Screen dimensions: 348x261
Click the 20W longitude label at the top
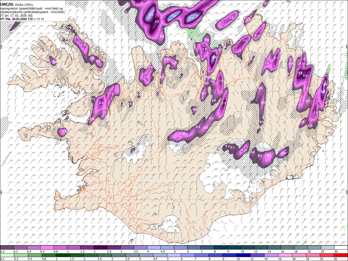pyautogui.click(x=145, y=1)
